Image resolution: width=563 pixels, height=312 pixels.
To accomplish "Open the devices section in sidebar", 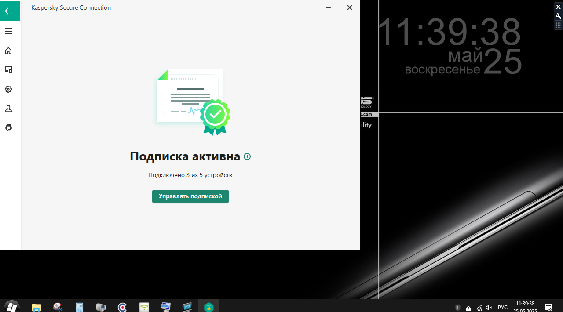I will tap(8, 70).
